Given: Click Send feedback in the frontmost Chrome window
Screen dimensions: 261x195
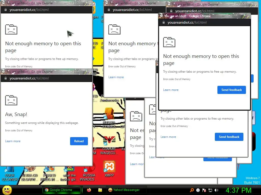Looking at the screenshot, I should coord(231,90).
